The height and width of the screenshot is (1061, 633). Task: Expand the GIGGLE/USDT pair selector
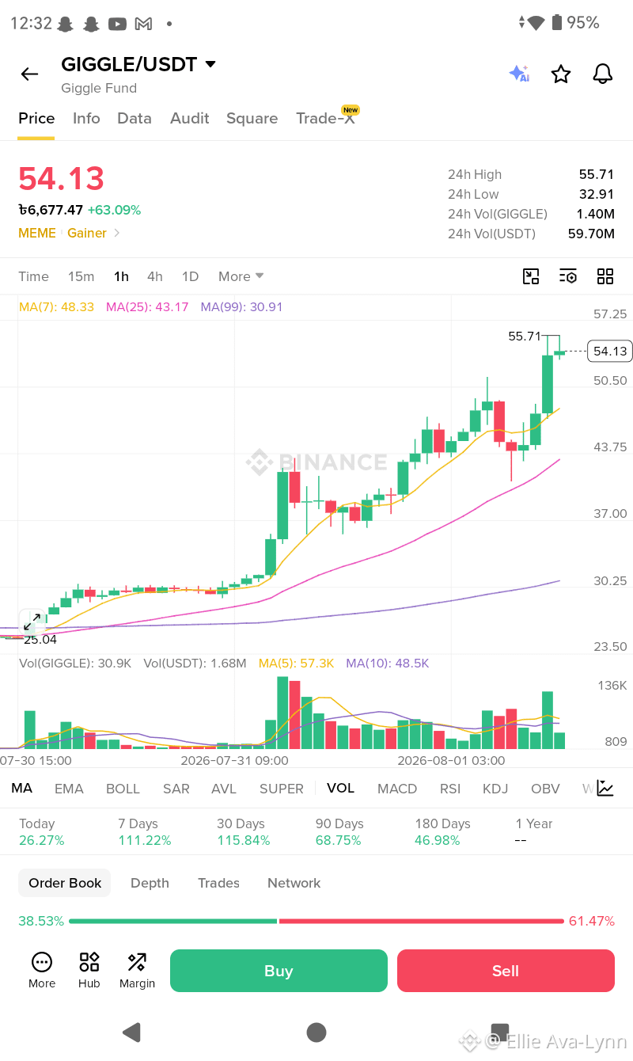click(x=210, y=64)
